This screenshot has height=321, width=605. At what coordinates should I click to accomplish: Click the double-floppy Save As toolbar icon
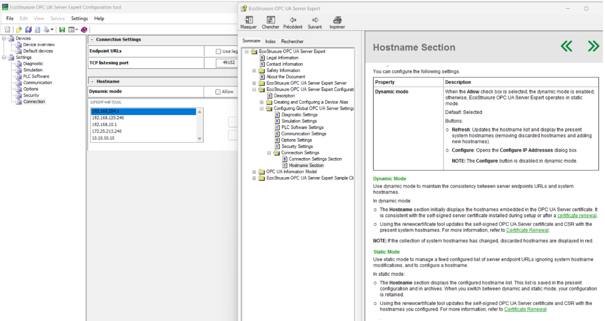(x=28, y=30)
